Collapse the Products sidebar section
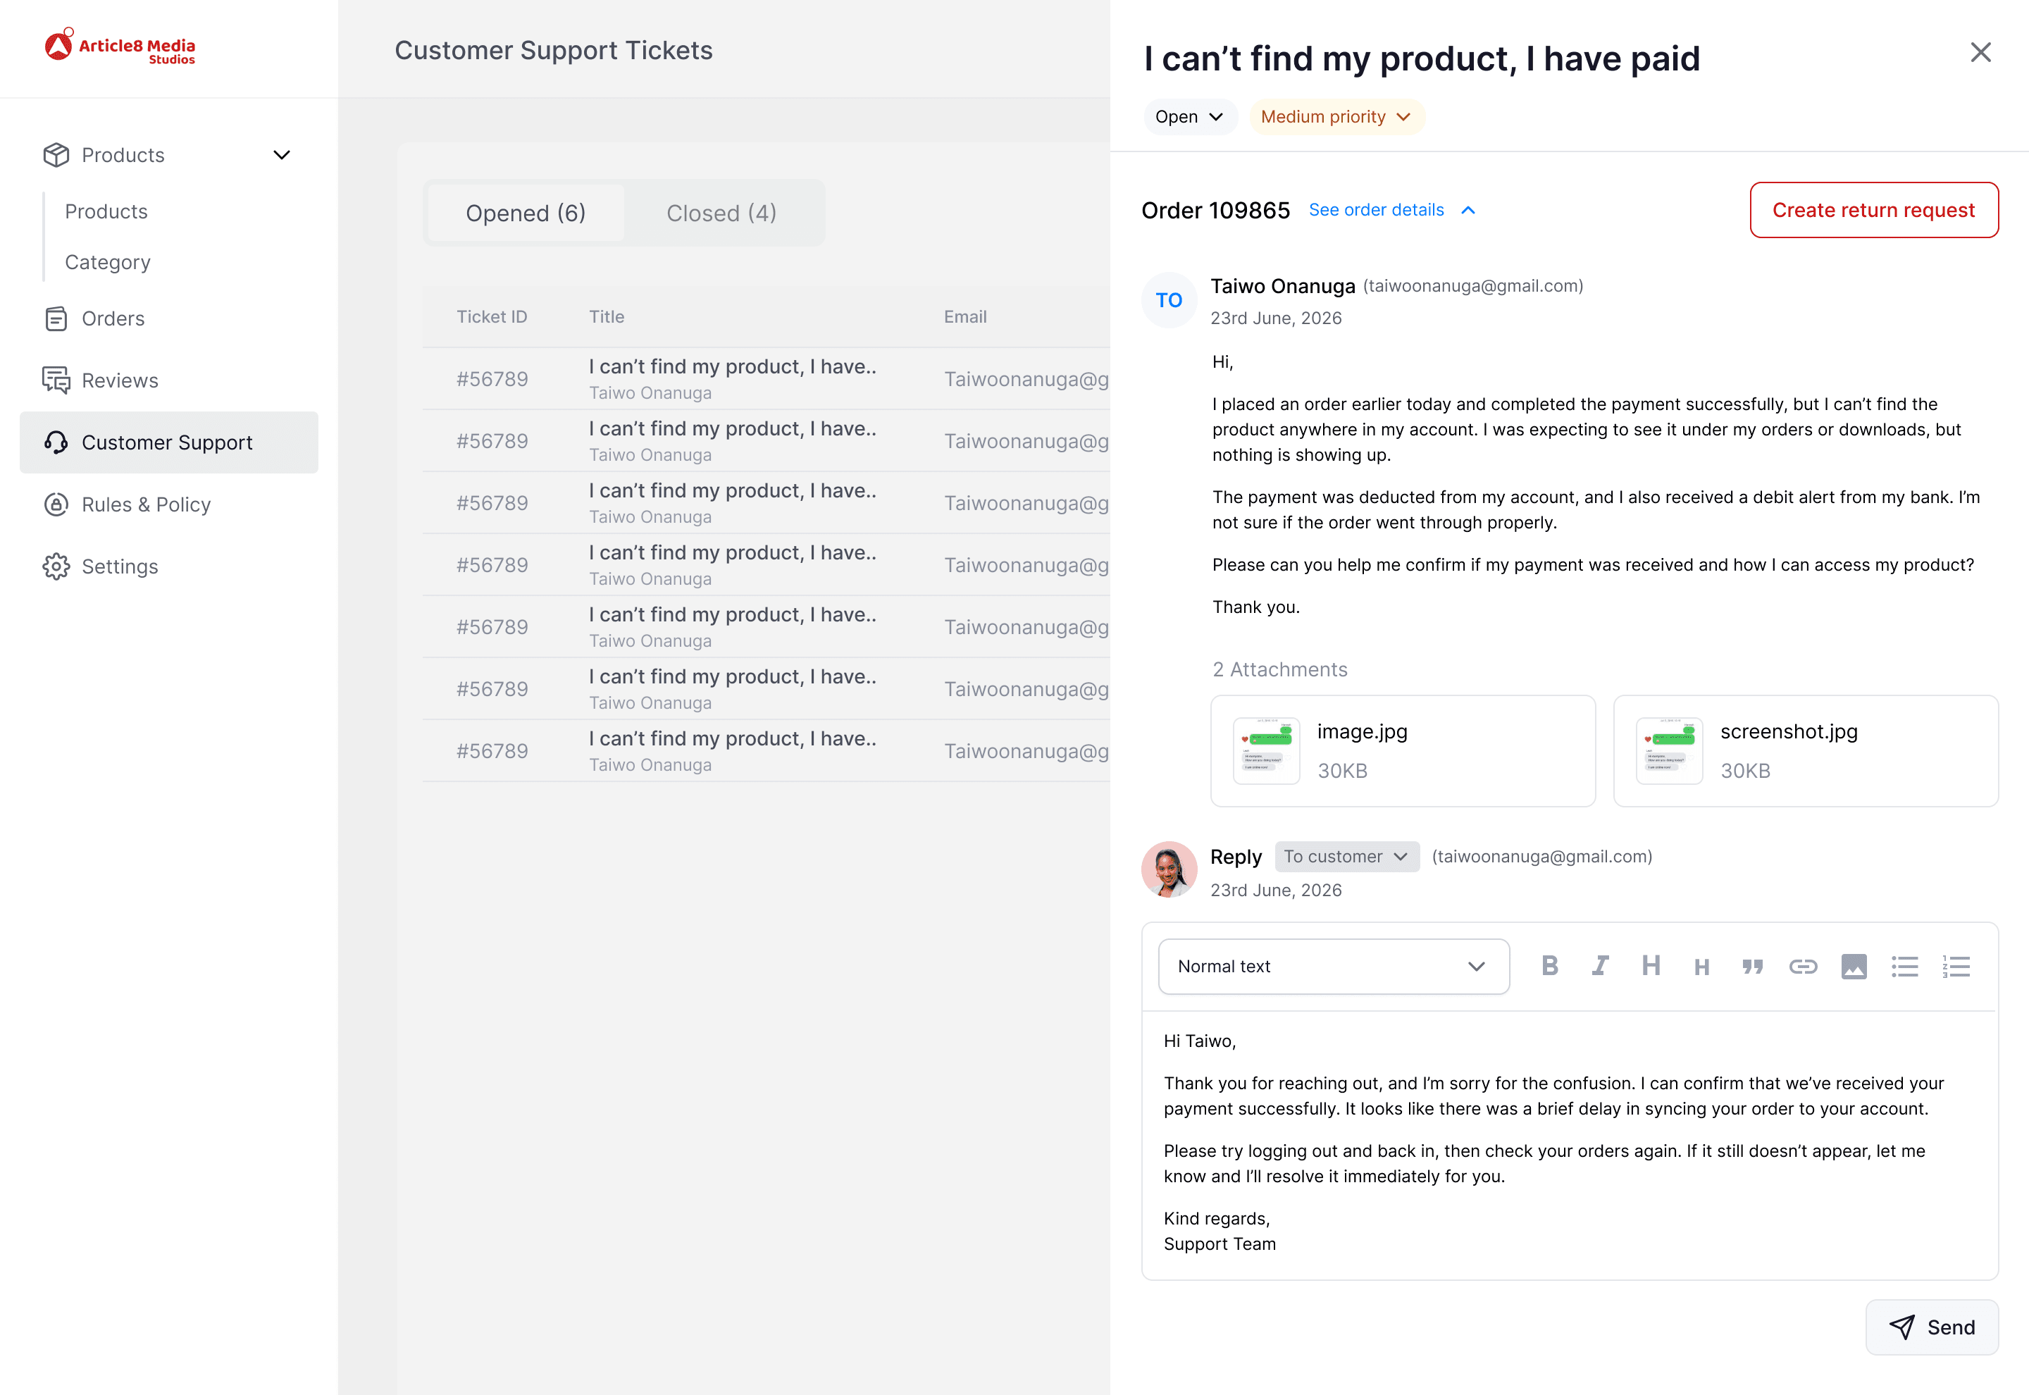This screenshot has width=2029, height=1395. (x=281, y=156)
